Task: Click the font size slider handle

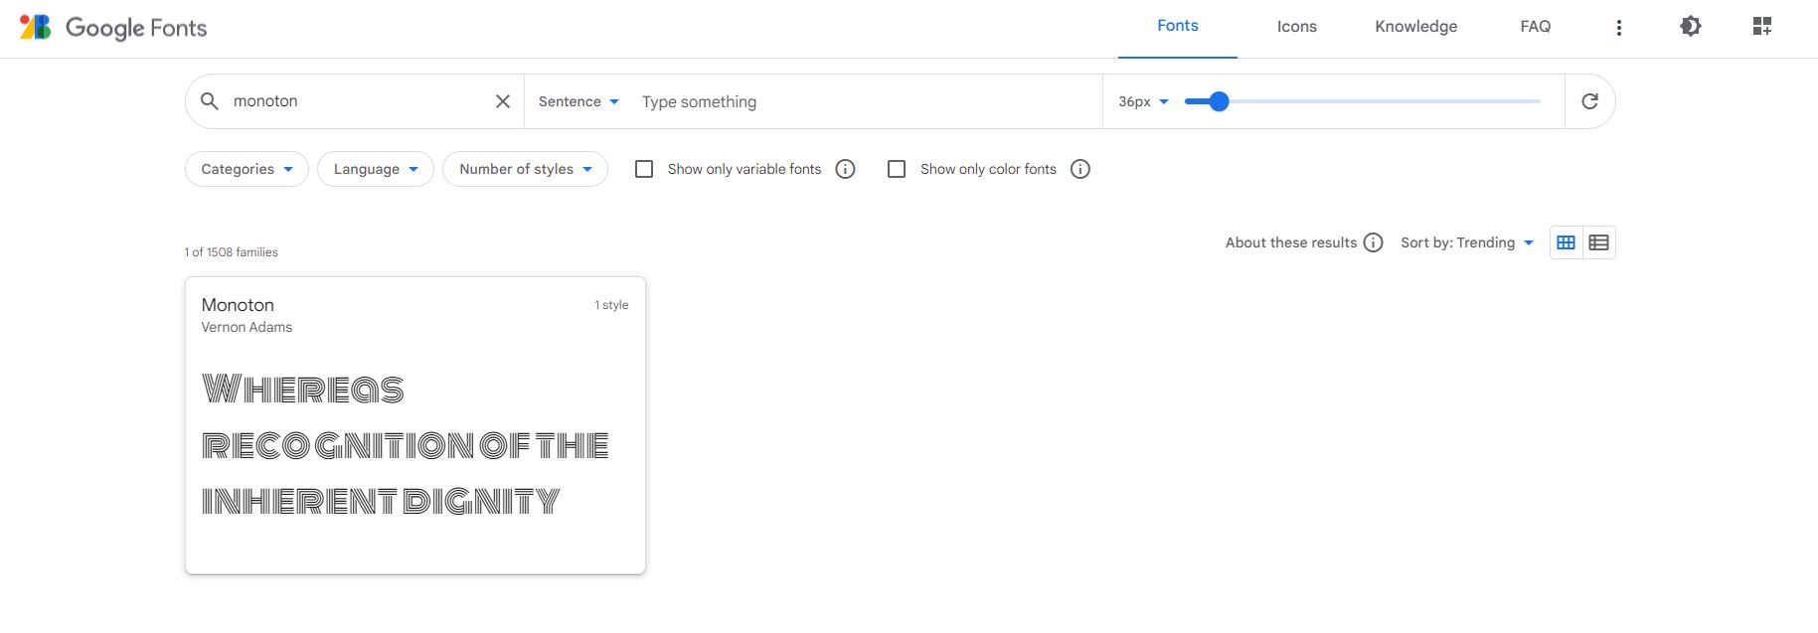Action: click(1219, 101)
